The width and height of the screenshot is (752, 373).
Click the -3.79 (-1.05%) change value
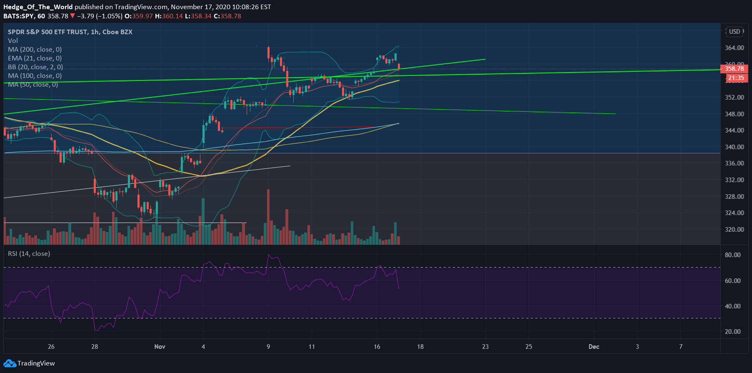point(100,16)
